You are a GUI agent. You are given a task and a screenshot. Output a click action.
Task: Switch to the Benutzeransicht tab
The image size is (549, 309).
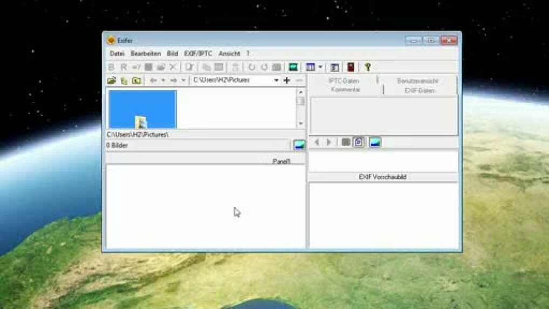(417, 81)
